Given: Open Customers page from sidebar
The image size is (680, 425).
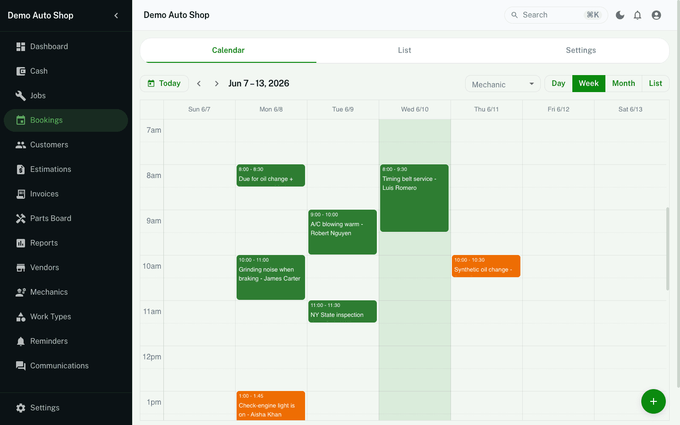Looking at the screenshot, I should pyautogui.click(x=66, y=144).
